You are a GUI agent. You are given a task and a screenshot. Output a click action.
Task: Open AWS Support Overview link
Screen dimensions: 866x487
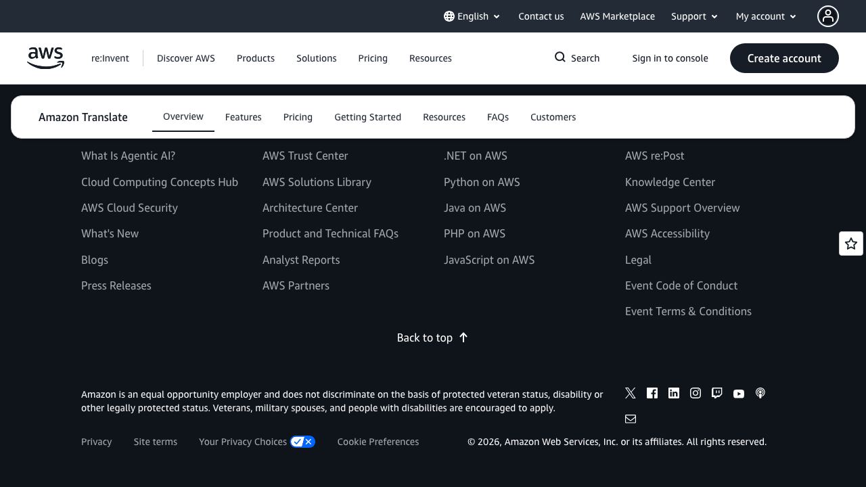pyautogui.click(x=683, y=208)
